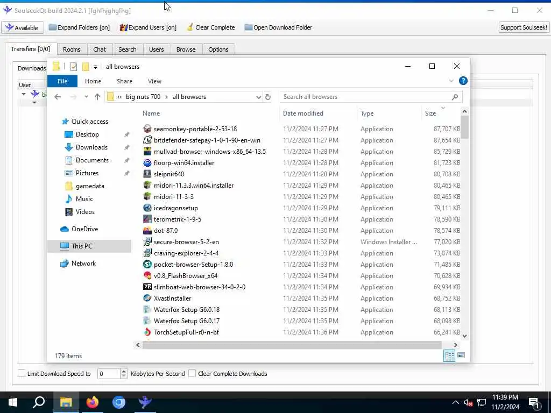The width and height of the screenshot is (551, 413).
Task: Open taskbar search magnifier
Action: (39, 402)
